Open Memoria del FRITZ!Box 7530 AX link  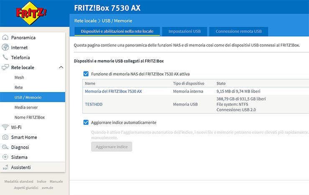click(113, 91)
